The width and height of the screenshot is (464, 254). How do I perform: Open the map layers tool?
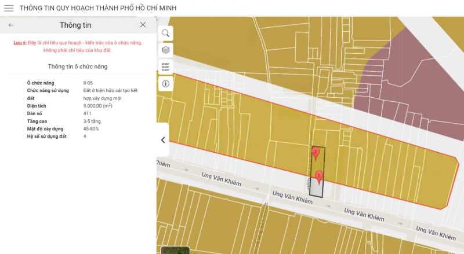(166, 50)
